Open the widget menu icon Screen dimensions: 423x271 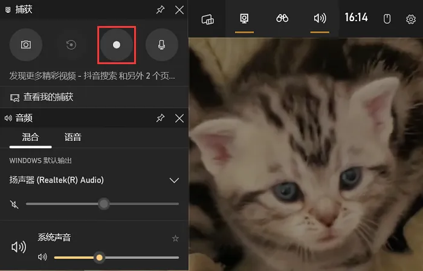pos(208,19)
